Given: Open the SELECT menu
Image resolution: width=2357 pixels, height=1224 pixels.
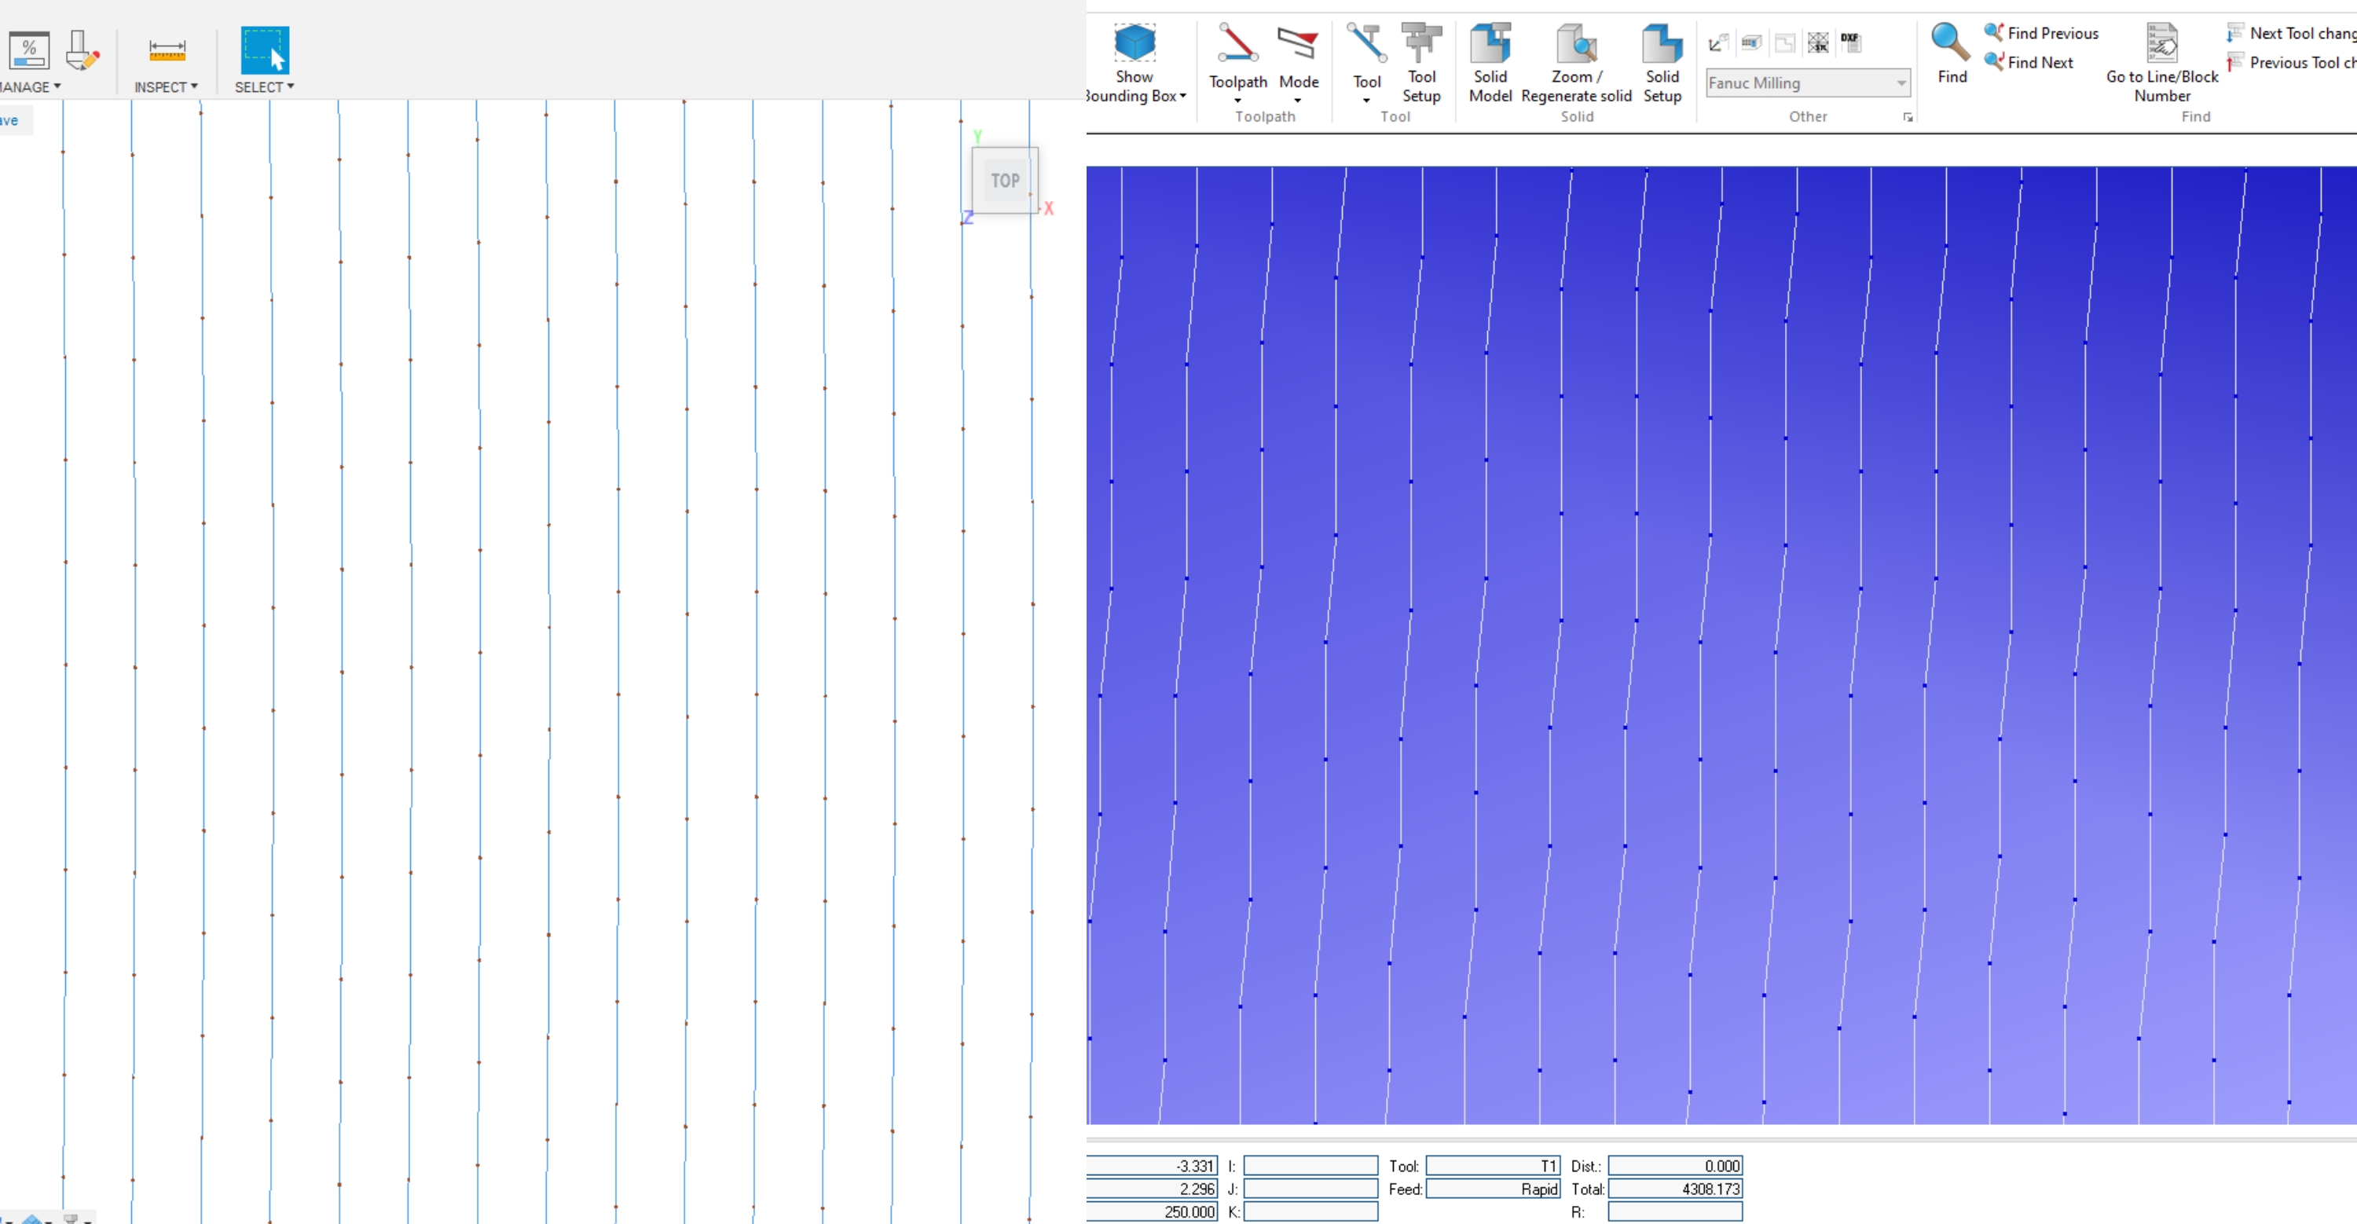Looking at the screenshot, I should click(265, 87).
